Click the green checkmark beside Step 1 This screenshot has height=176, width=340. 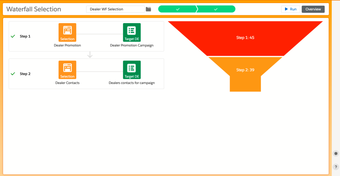coord(13,36)
